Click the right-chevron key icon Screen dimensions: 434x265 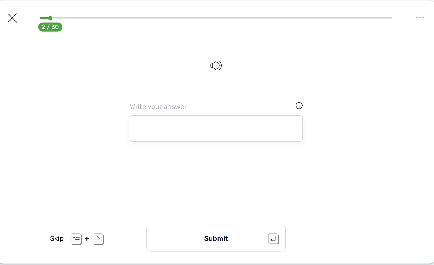(x=98, y=239)
